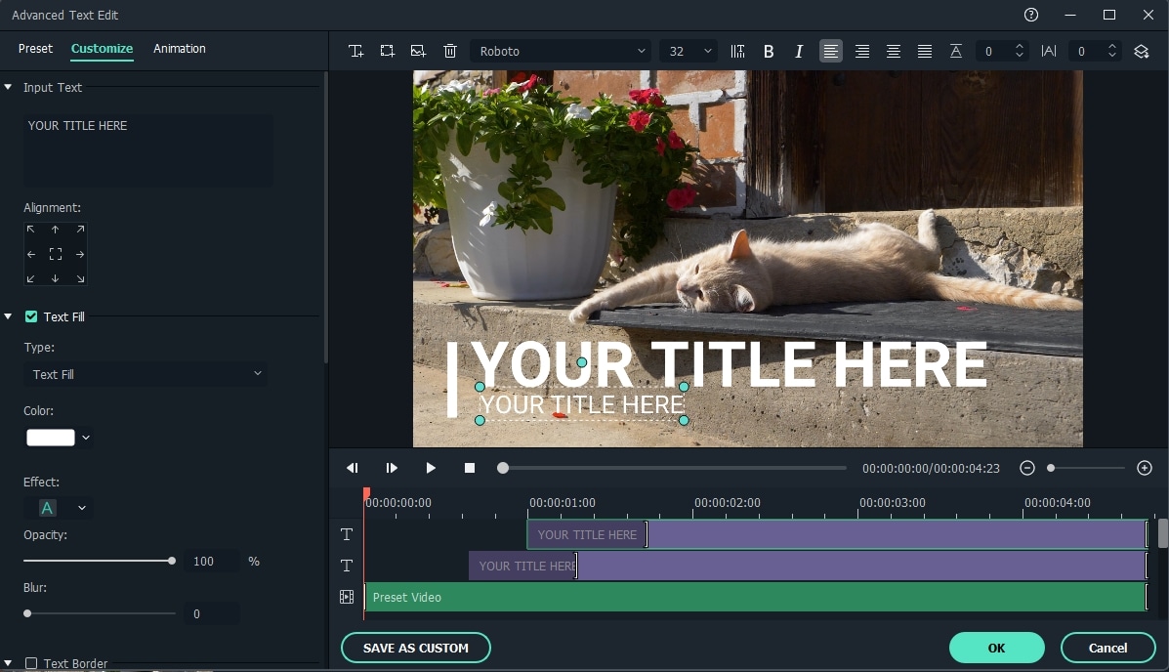
Task: Click the line spacing icon
Action: 956,52
